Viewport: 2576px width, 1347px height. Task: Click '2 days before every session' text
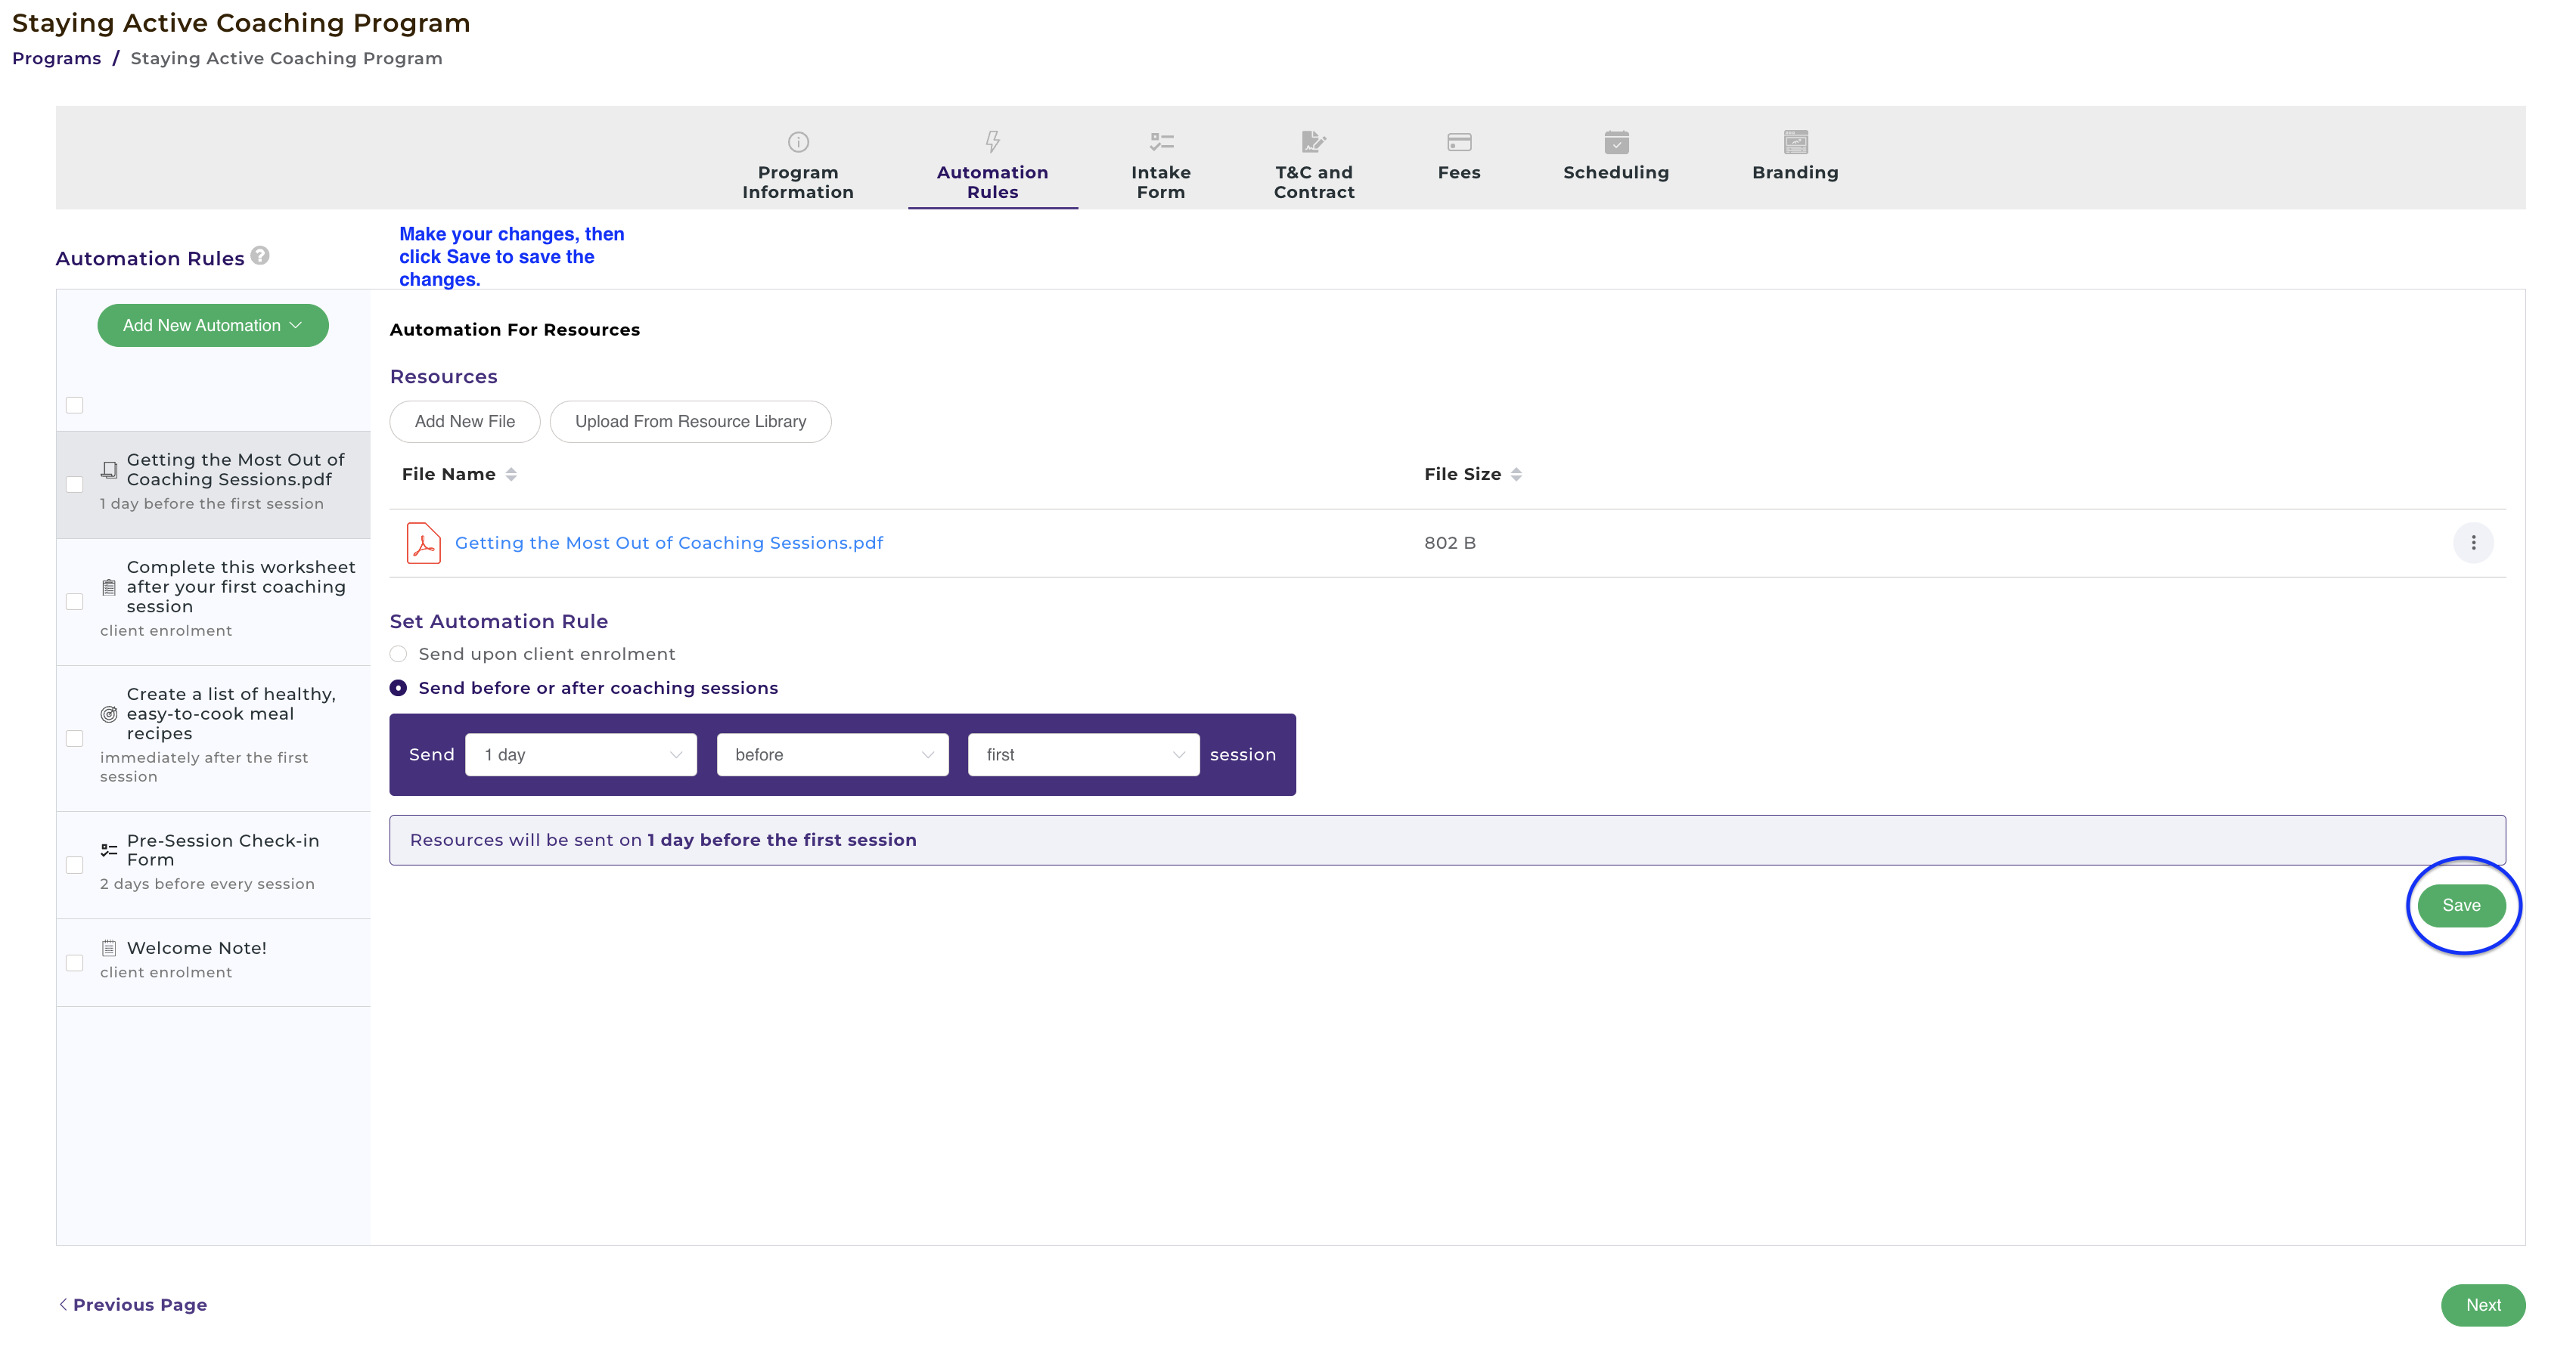pyautogui.click(x=207, y=884)
